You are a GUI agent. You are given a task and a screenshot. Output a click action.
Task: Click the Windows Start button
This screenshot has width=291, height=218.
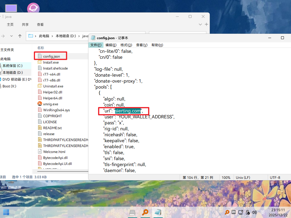point(6,212)
